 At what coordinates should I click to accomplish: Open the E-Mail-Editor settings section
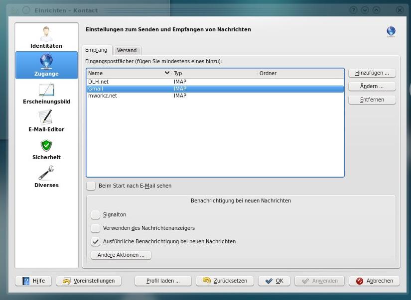[x=46, y=121]
